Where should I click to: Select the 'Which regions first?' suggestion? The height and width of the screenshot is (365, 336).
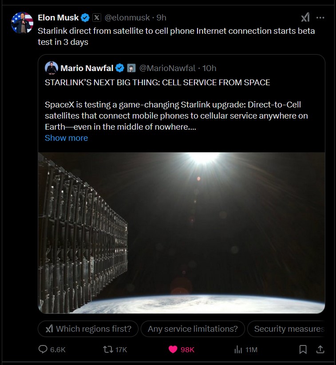tap(87, 329)
